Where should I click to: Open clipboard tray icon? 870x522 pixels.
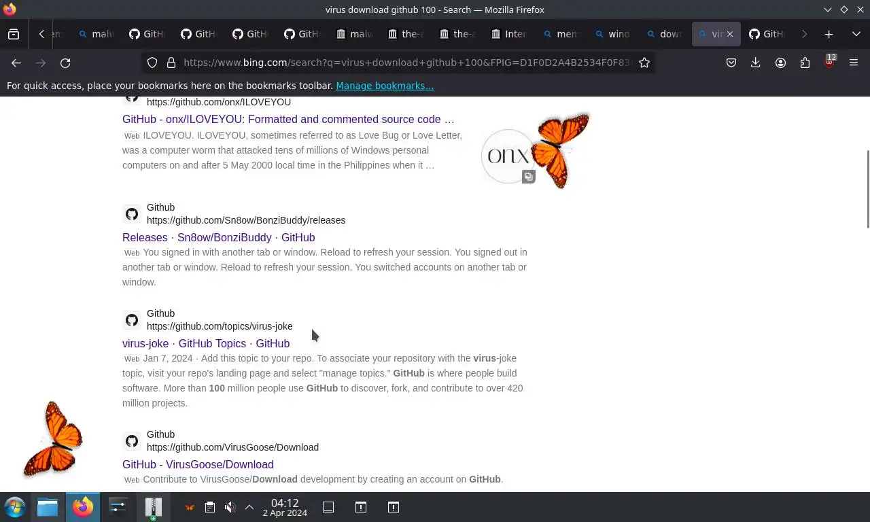pos(210,507)
